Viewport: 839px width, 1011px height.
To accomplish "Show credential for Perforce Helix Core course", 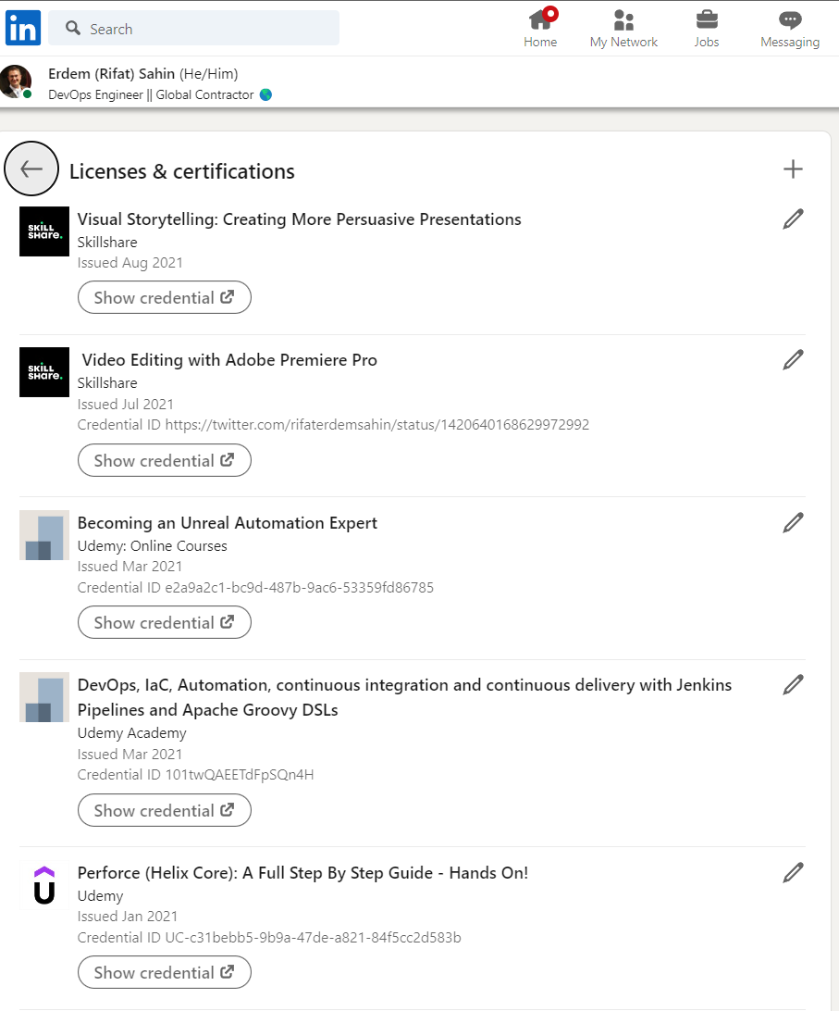I will [x=165, y=972].
